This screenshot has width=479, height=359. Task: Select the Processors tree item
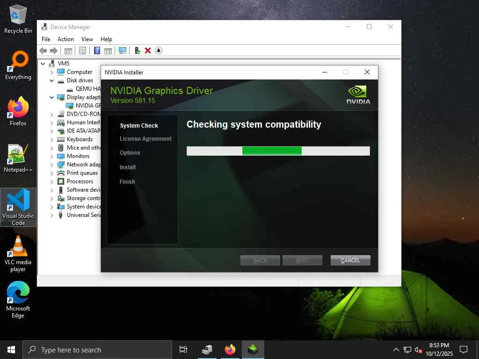[x=80, y=181]
